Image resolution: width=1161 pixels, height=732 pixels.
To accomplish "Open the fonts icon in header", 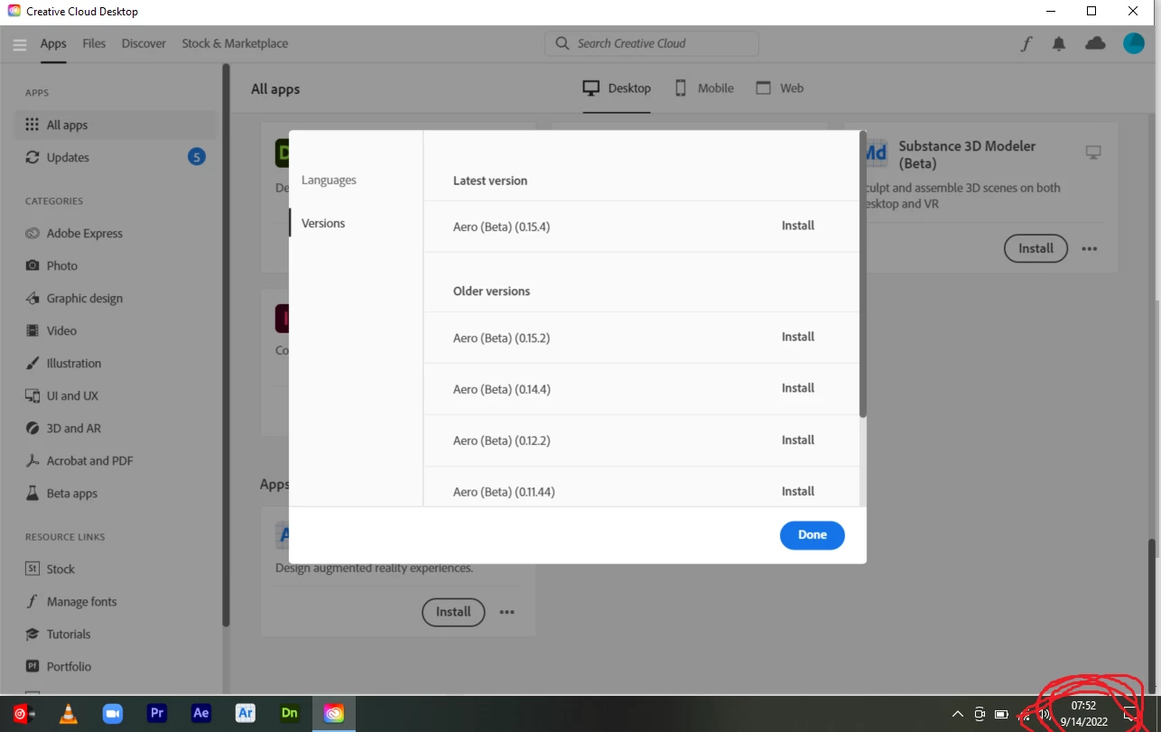I will [x=1026, y=43].
